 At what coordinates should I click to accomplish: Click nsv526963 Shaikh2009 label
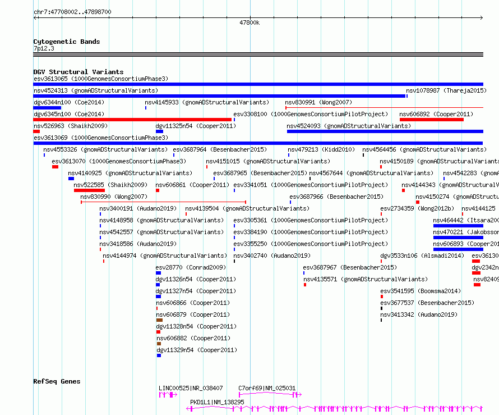coord(71,126)
